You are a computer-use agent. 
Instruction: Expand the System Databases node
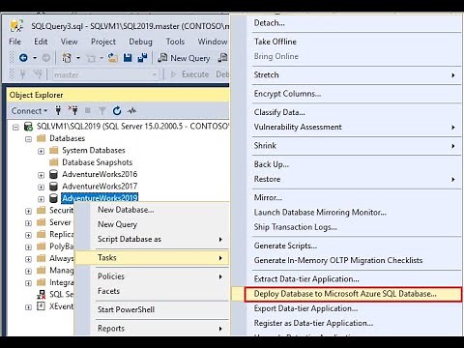click(x=41, y=151)
